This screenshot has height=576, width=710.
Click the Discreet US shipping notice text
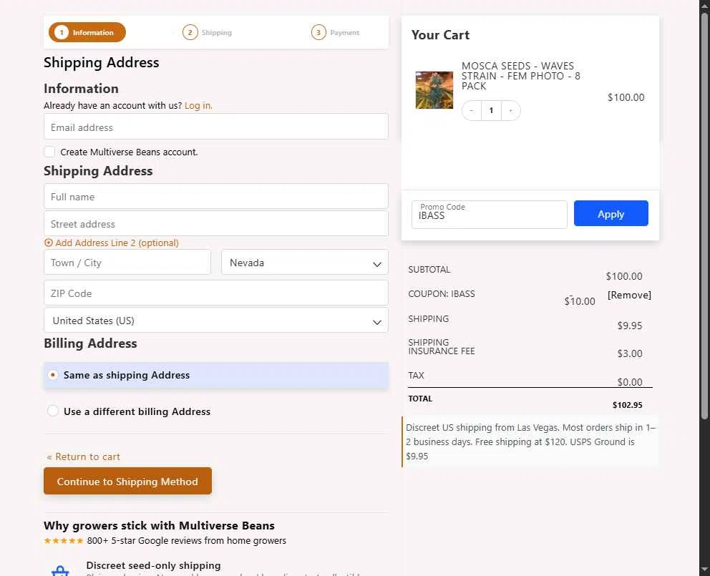click(x=530, y=441)
